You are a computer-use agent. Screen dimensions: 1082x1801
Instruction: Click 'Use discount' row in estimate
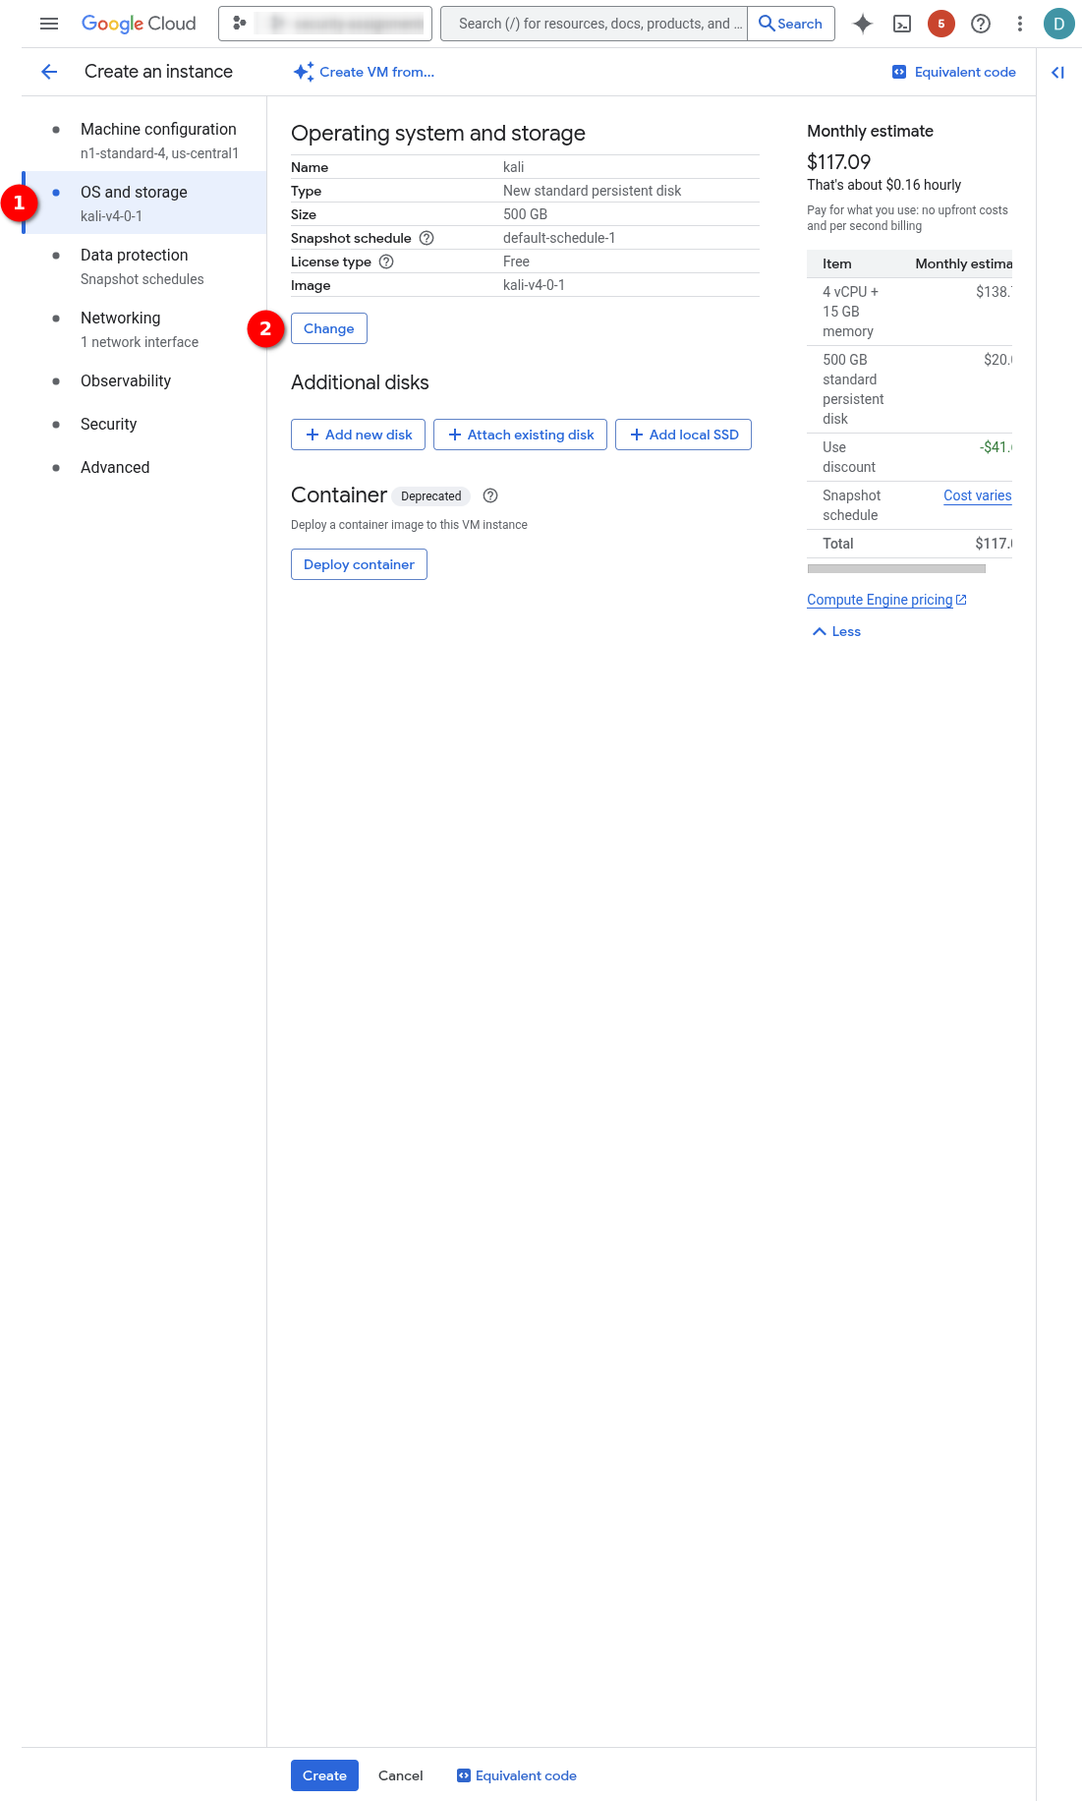tap(910, 457)
